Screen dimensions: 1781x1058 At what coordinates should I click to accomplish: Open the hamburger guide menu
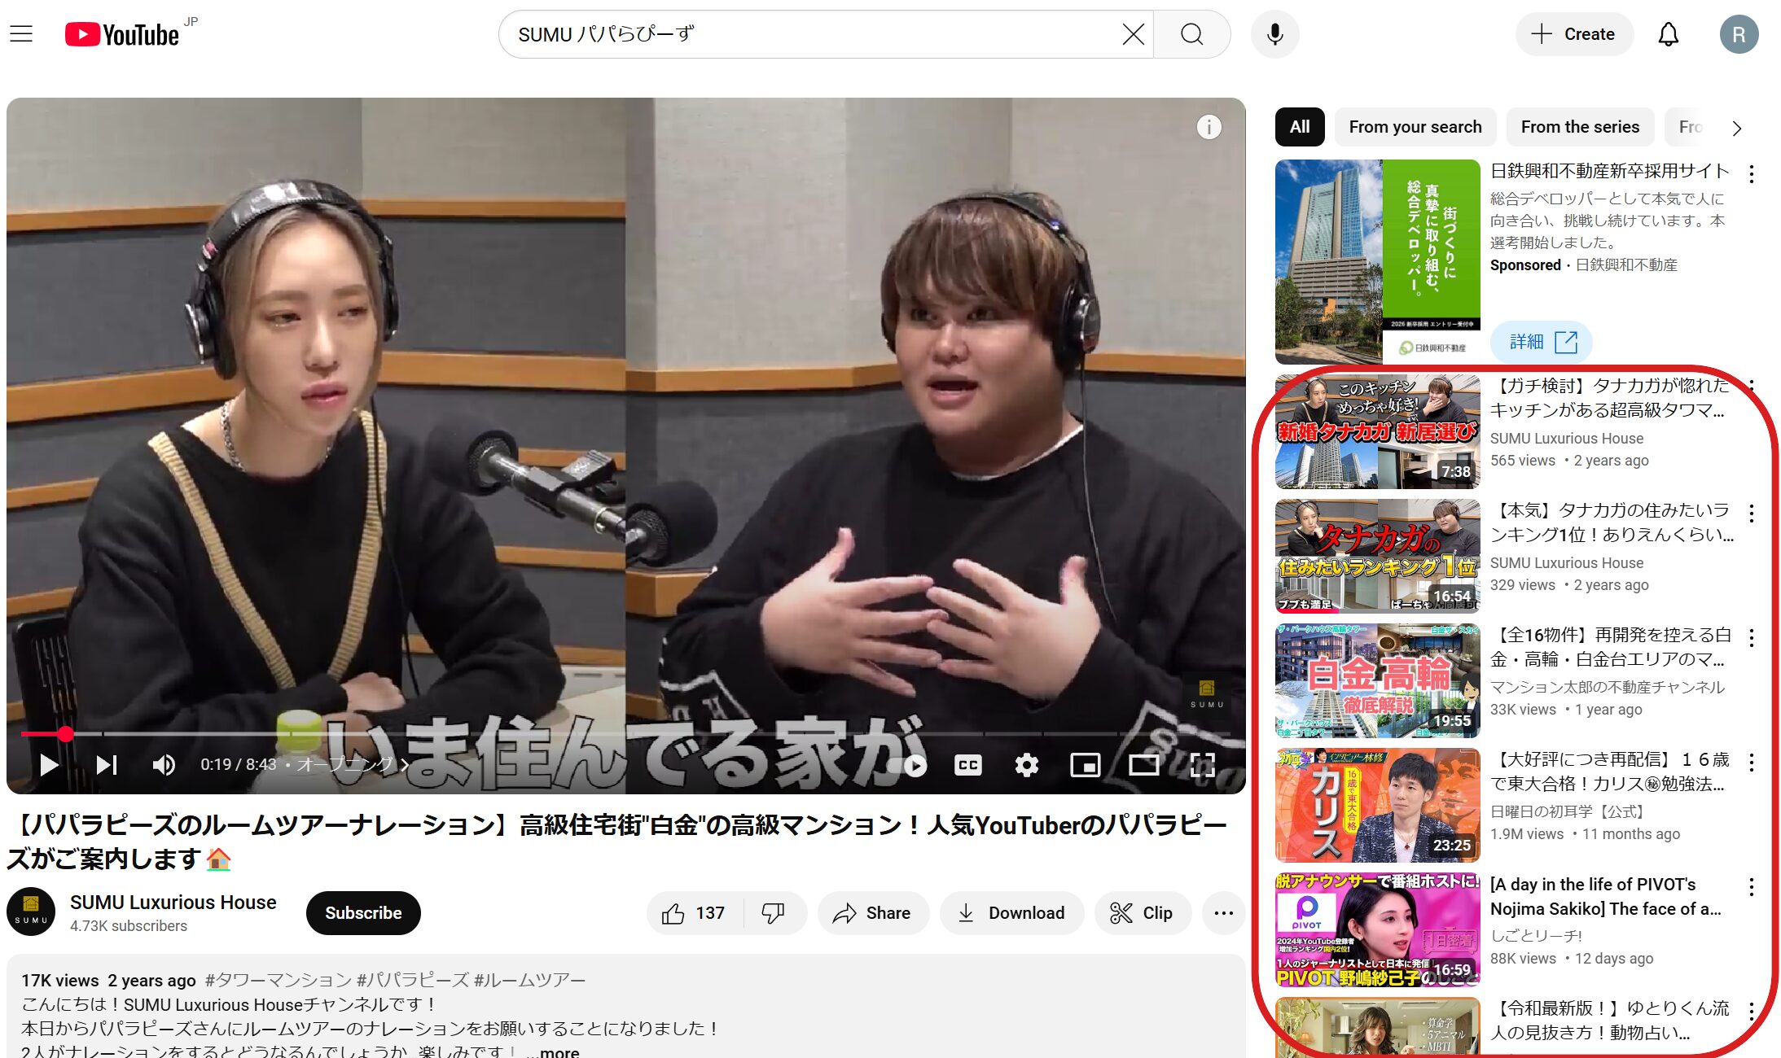click(21, 34)
